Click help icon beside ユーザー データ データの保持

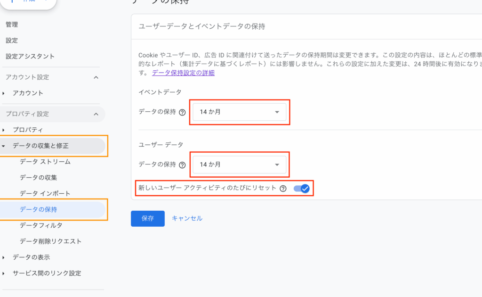tap(182, 165)
